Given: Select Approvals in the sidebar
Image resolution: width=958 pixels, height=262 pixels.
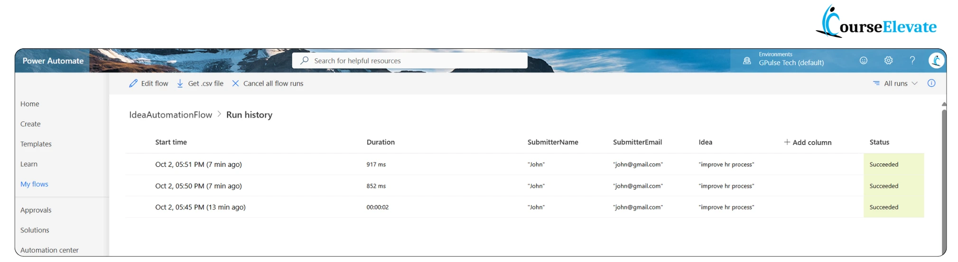Looking at the screenshot, I should [36, 210].
